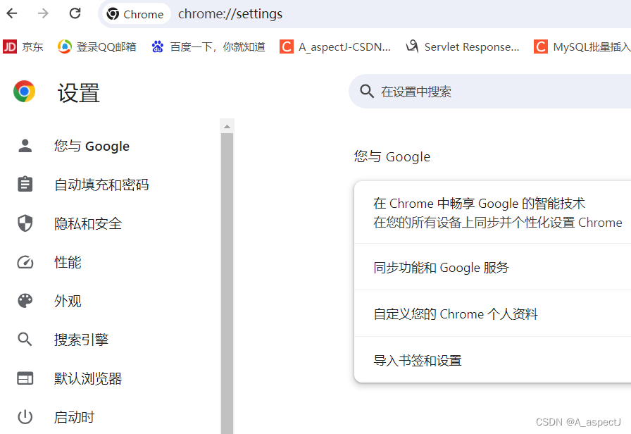Click the Chrome site info chip
631x434 pixels.
tap(135, 14)
